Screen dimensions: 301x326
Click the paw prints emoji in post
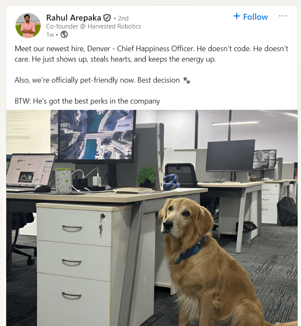coord(187,80)
